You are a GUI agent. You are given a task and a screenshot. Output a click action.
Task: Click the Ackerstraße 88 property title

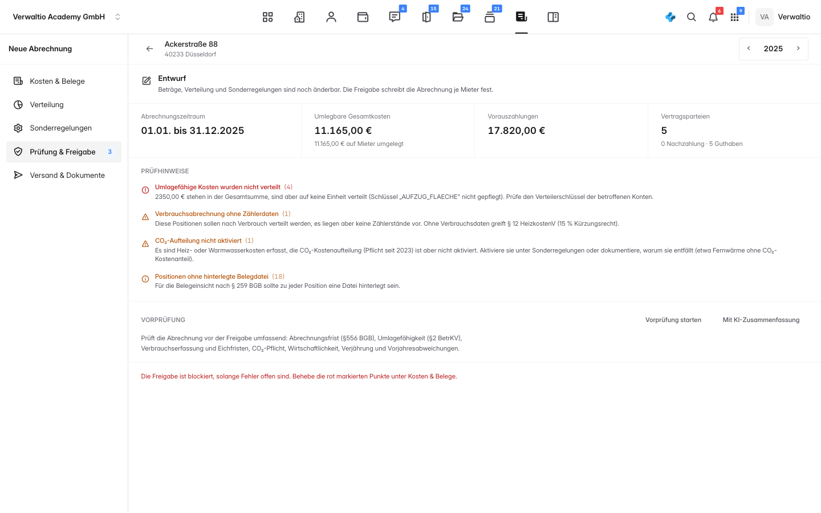click(x=191, y=44)
